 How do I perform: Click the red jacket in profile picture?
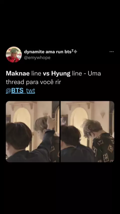(x=13, y=59)
